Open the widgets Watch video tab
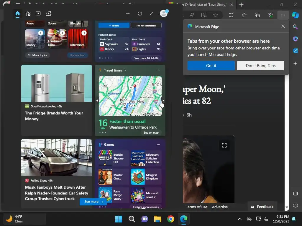Image resolution: width=302 pixels, height=226 pixels. pos(38,14)
